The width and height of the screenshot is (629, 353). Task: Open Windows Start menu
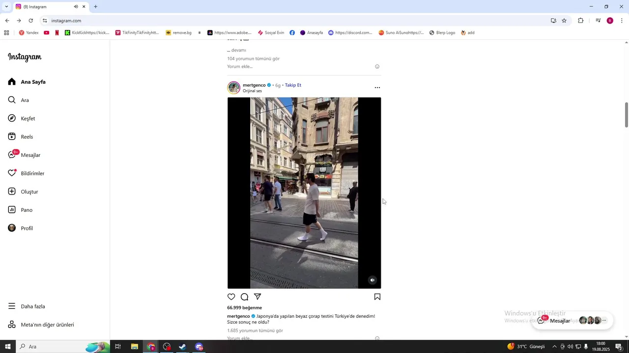(8, 347)
